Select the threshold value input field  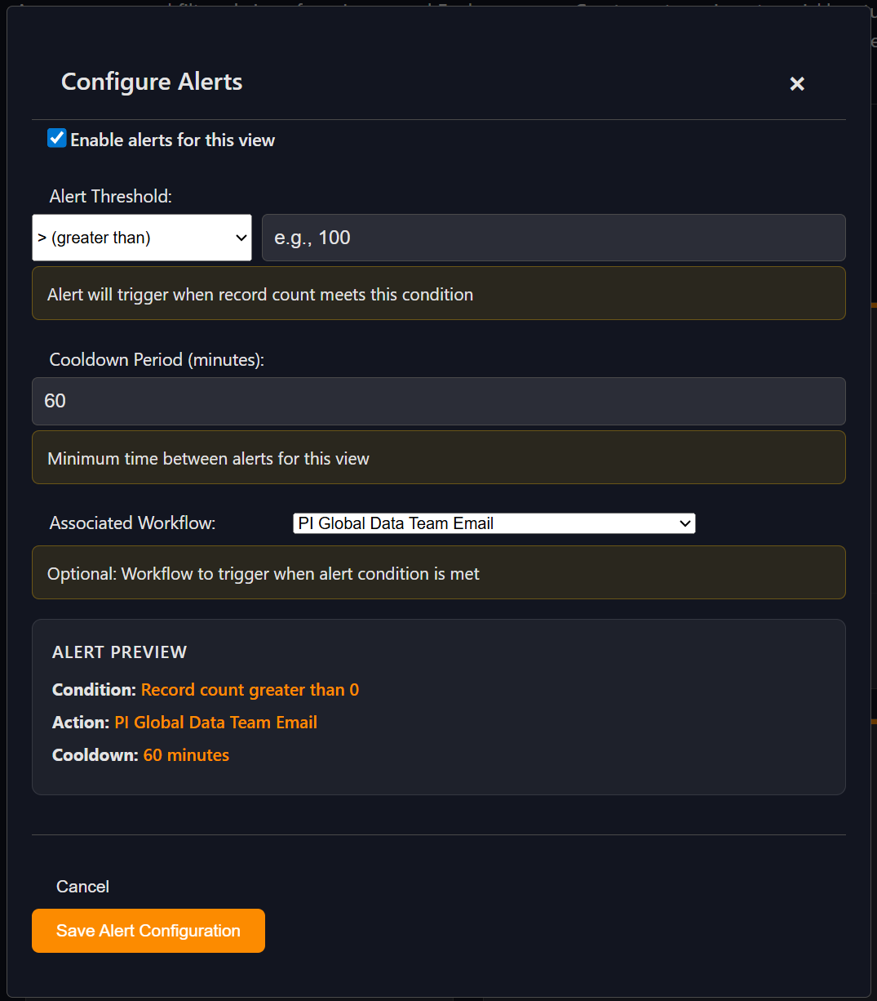click(x=553, y=238)
